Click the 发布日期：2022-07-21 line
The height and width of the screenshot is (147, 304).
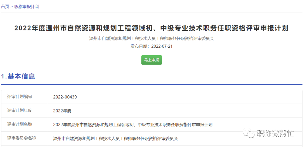(151, 47)
